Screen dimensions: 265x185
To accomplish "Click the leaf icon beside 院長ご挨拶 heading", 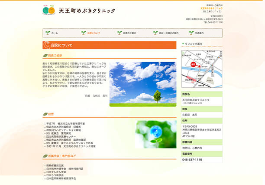I will pos(45,56).
